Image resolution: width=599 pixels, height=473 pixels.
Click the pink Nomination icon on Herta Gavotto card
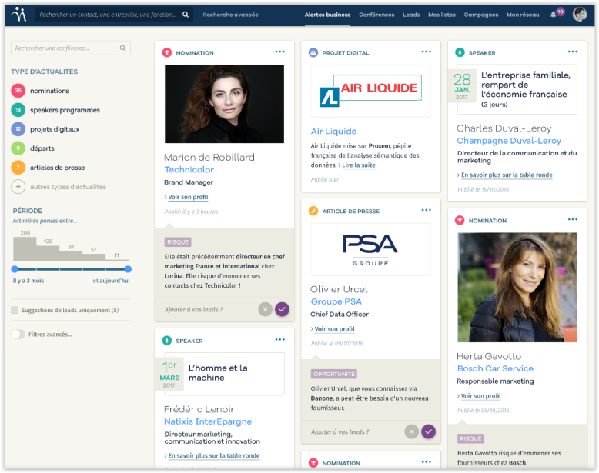point(460,220)
